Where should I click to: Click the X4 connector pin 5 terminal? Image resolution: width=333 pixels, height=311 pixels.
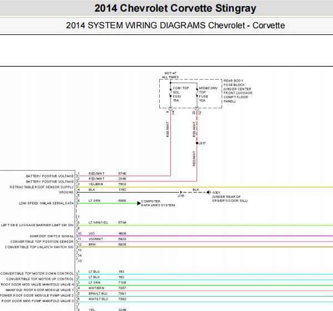tap(170, 110)
